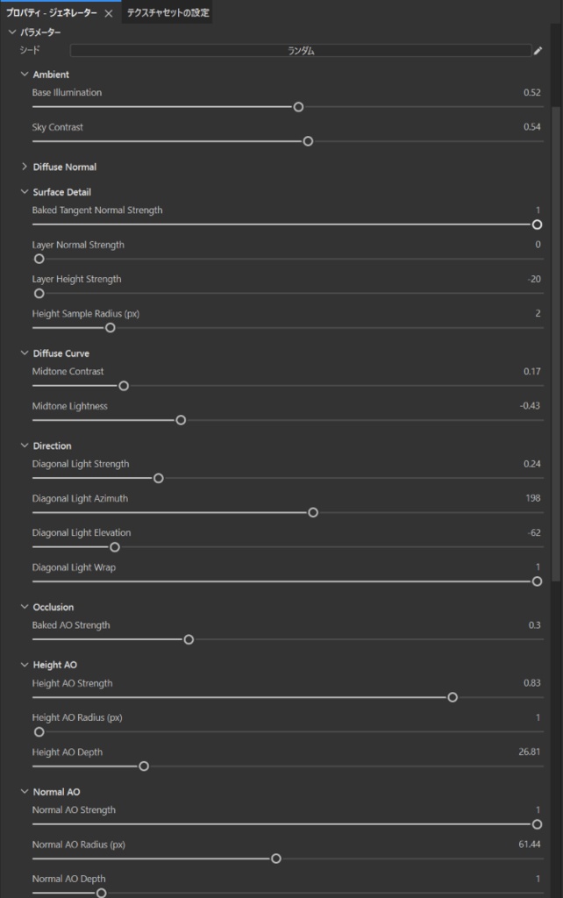Click the Diagonal Light Strength slider handle
Screen dimensions: 563x898
[159, 478]
